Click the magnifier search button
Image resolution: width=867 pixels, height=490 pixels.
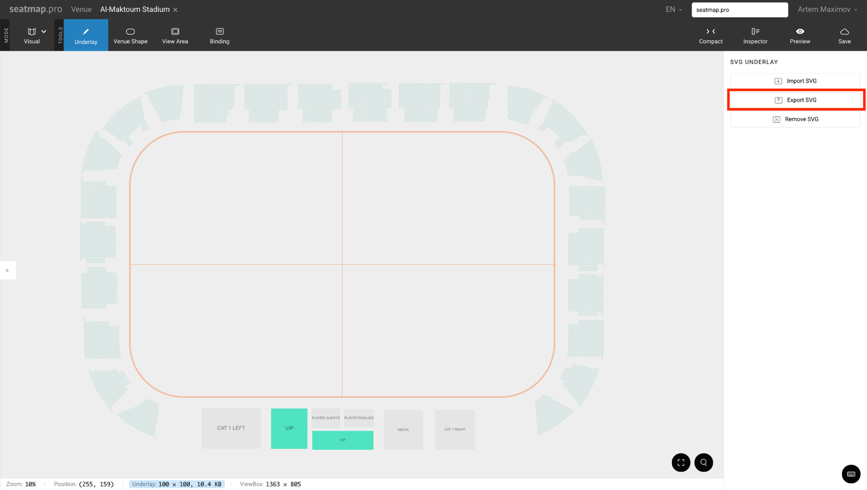(x=704, y=462)
